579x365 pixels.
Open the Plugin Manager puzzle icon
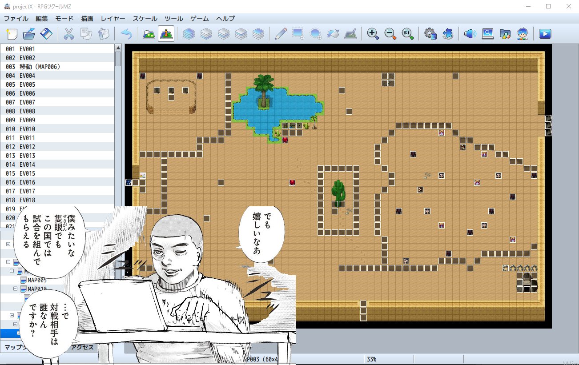448,34
